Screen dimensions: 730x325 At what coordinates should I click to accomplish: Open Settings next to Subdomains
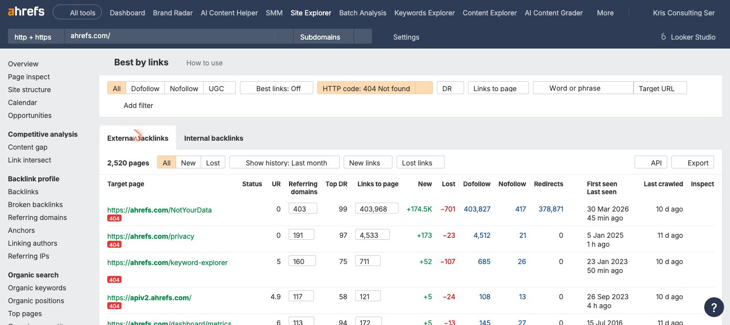click(x=406, y=37)
